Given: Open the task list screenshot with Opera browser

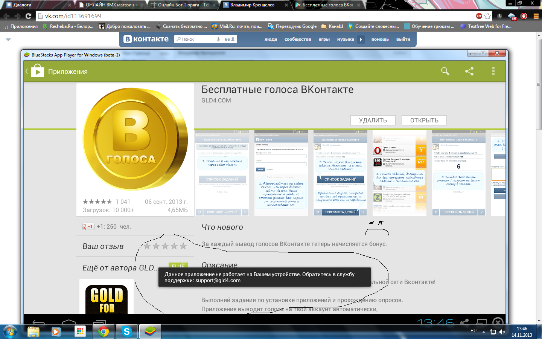Looking at the screenshot, I should [399, 173].
